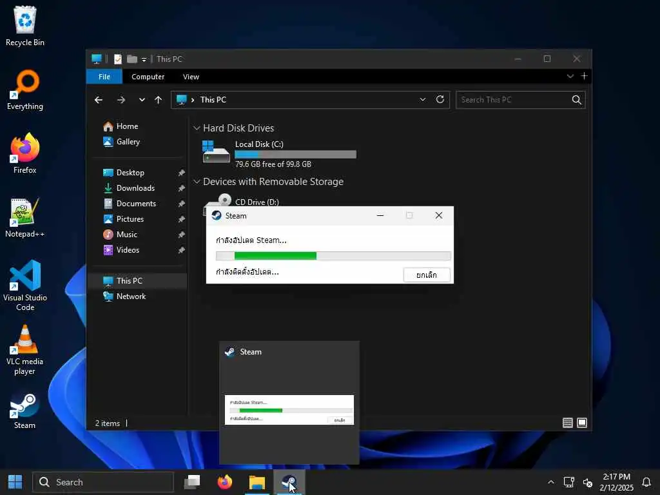Image resolution: width=660 pixels, height=495 pixels.
Task: Go back in File Explorer
Action: tap(99, 100)
